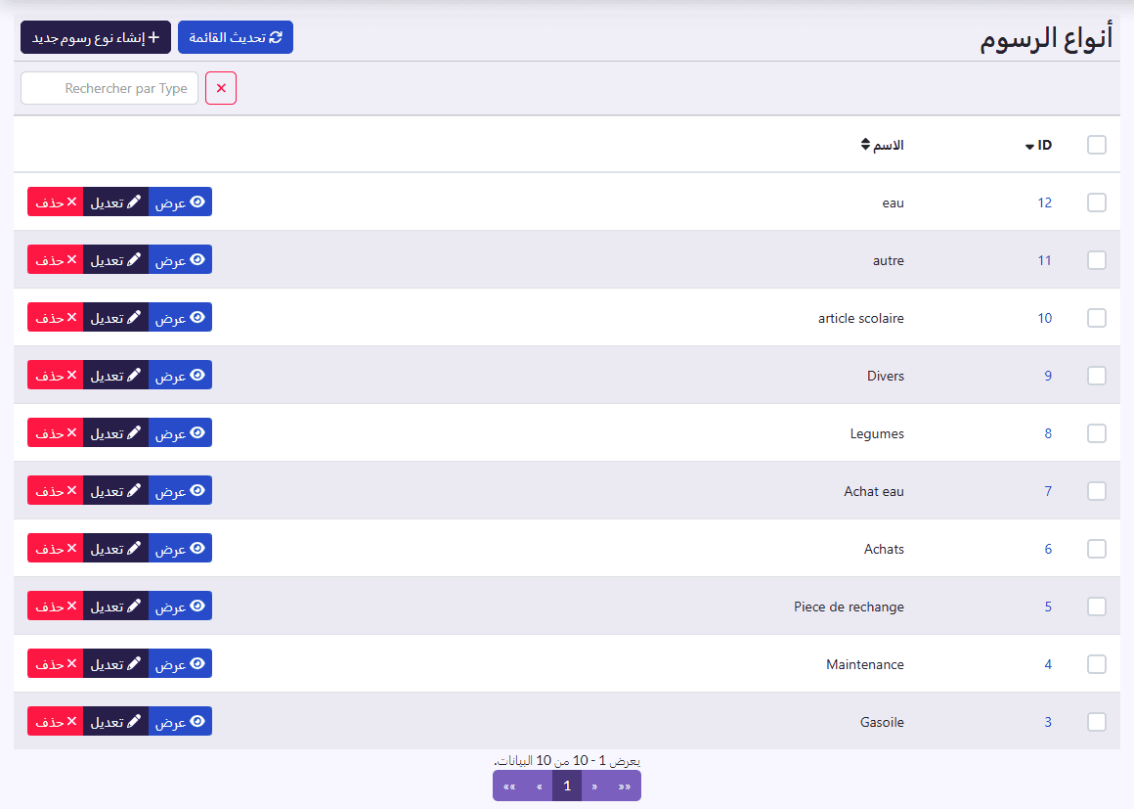Click the name cell 'Maintenance'
Image resolution: width=1134 pixels, height=809 pixels.
[865, 664]
